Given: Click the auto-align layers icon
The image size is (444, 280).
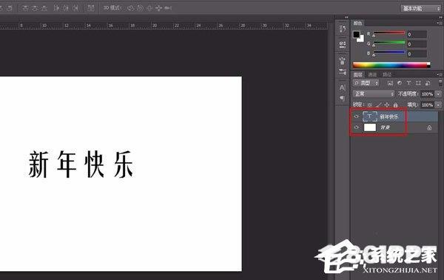Looking at the screenshot, I should click(90, 8).
